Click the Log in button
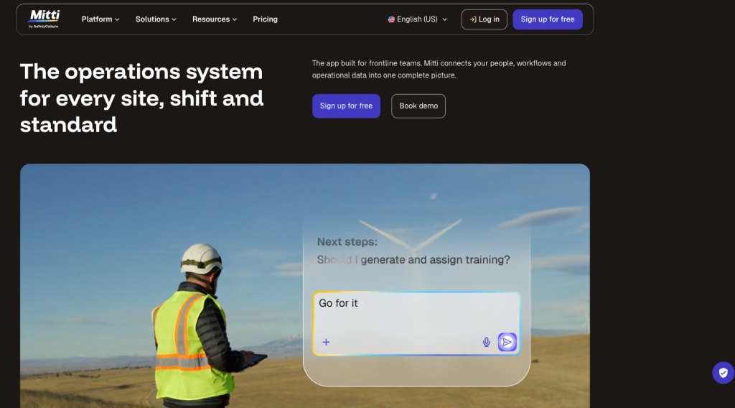This screenshot has height=408, width=735. (x=484, y=19)
